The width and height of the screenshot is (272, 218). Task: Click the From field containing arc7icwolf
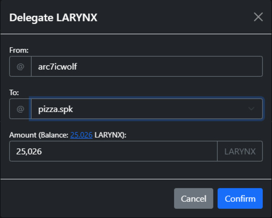[147, 66]
